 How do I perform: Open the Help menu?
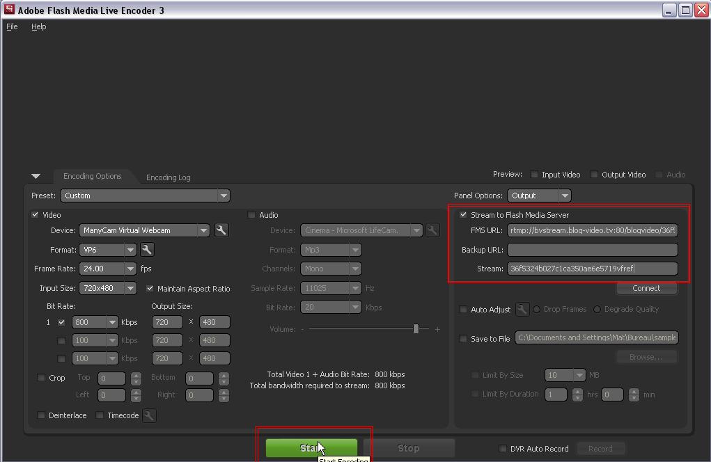[38, 26]
